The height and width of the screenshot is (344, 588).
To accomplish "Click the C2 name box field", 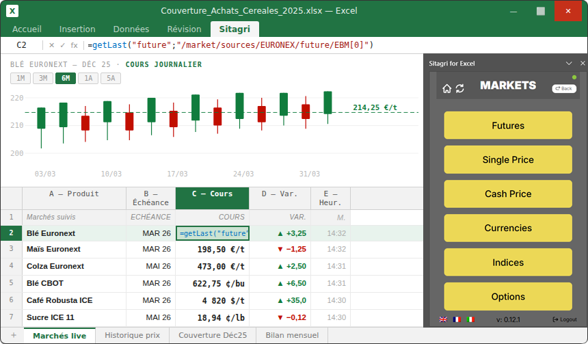I will [21, 45].
